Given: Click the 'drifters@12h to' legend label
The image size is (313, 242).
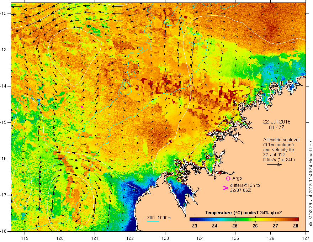Looking at the screenshot, I should [x=245, y=185].
